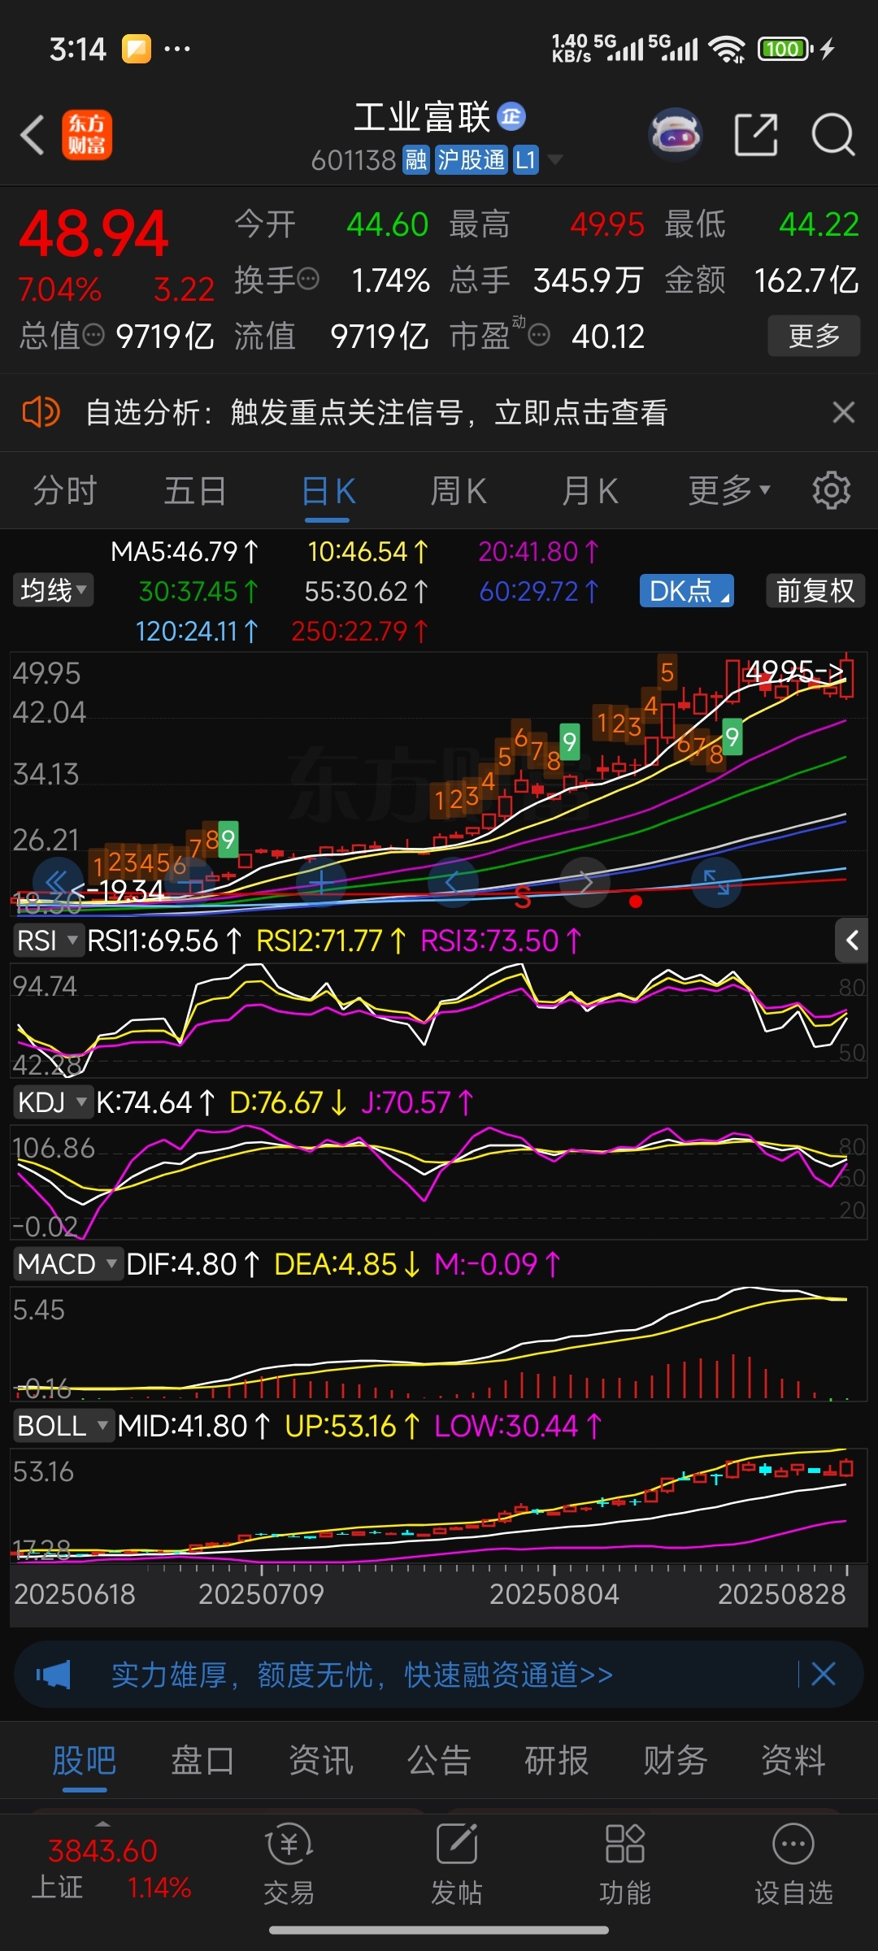Open the 研报 research reports tab
Screen dimensions: 878x1951
(x=557, y=1761)
